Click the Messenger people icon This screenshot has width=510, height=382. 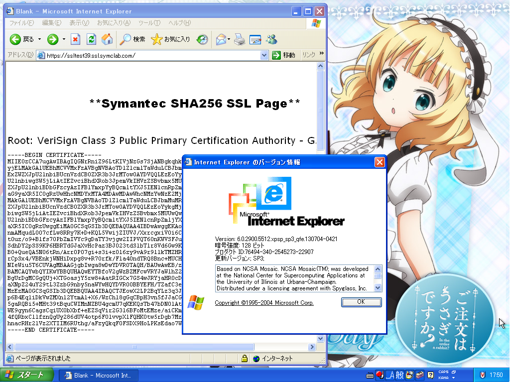click(271, 39)
